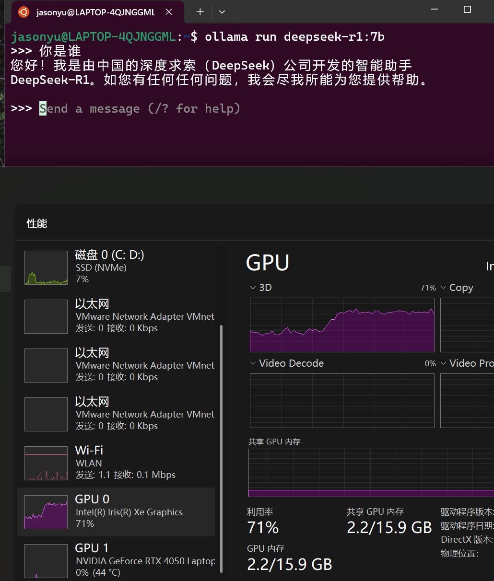Click the 共享 GPU 内存 2.2/15.9 GB value
This screenshot has width=494, height=581.
point(389,527)
